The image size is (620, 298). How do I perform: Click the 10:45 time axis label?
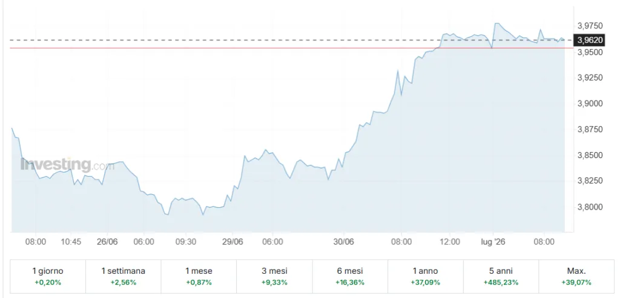click(72, 242)
